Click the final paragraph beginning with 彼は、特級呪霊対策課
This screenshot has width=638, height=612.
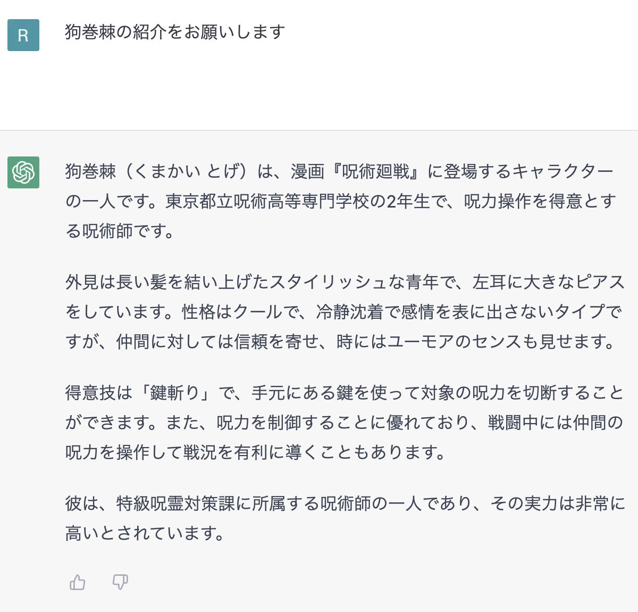[345, 518]
